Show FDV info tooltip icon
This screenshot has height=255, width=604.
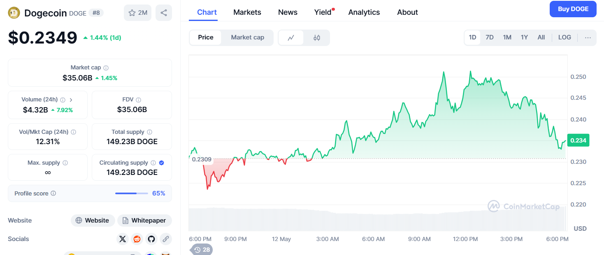[x=139, y=100]
